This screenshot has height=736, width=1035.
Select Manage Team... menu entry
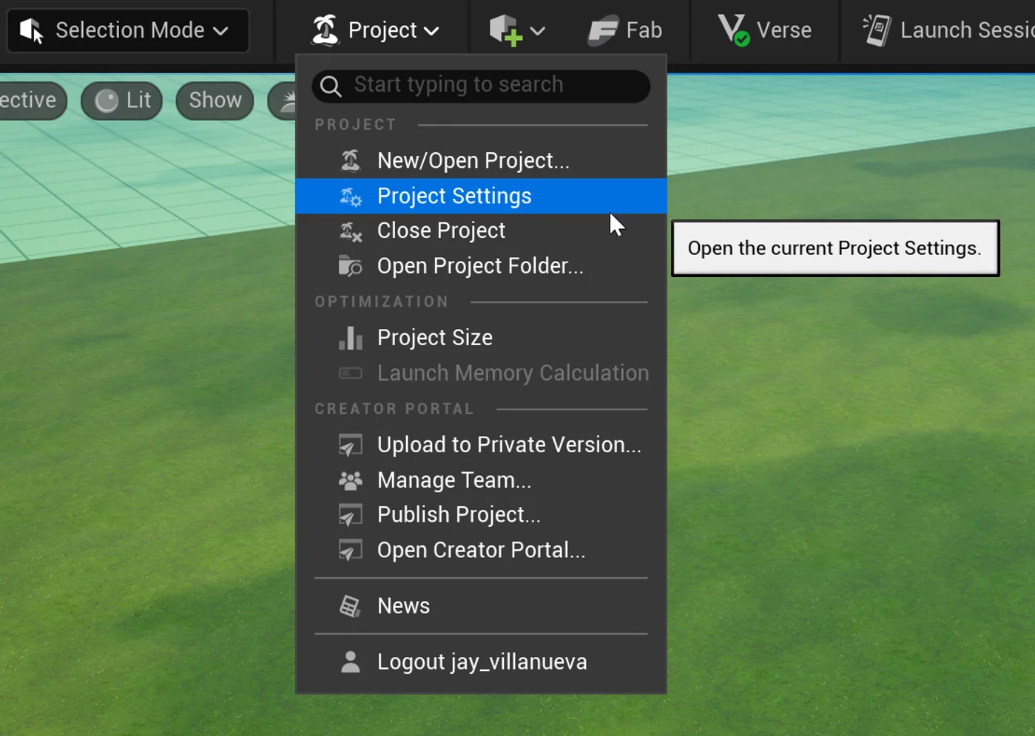481,480
